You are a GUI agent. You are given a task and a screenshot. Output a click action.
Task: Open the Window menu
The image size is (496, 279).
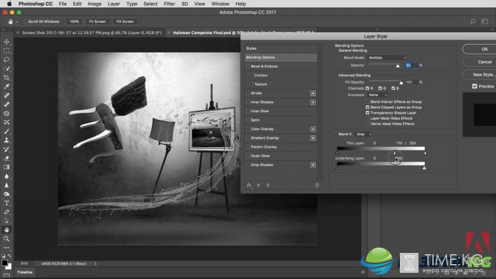click(220, 4)
